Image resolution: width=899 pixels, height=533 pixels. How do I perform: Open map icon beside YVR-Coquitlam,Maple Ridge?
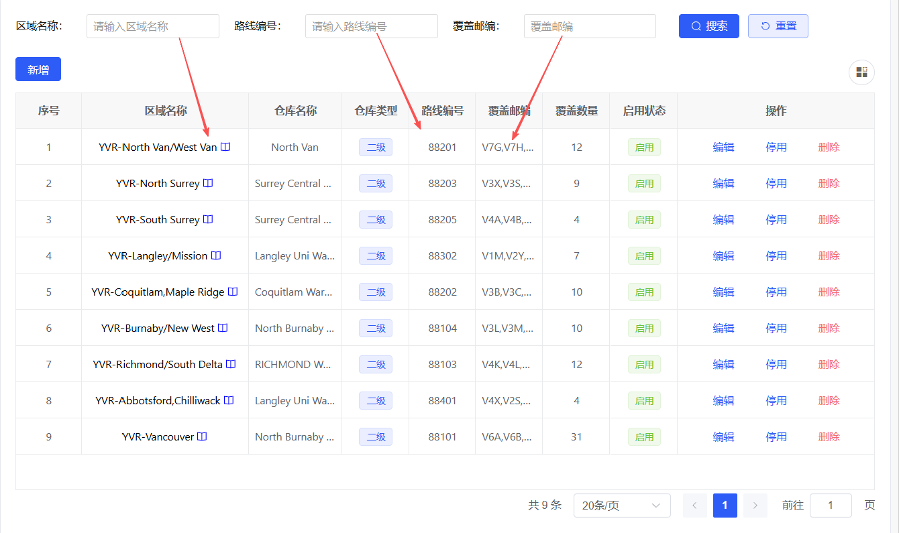coord(233,292)
